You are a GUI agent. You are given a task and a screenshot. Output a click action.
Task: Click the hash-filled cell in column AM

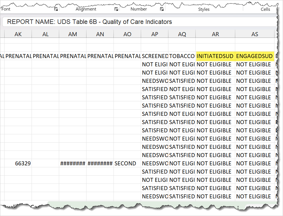tap(73, 163)
